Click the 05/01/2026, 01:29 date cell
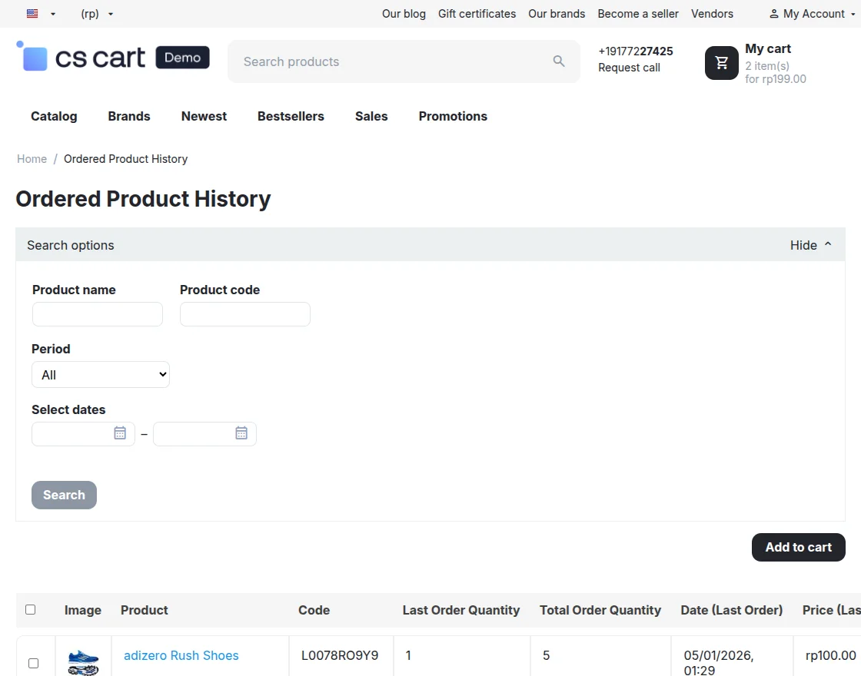This screenshot has width=861, height=676. (x=718, y=663)
